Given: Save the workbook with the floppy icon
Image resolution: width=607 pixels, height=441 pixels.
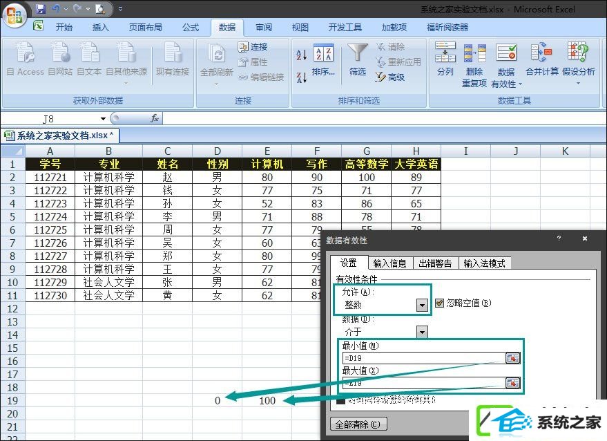Looking at the screenshot, I should (41, 8).
